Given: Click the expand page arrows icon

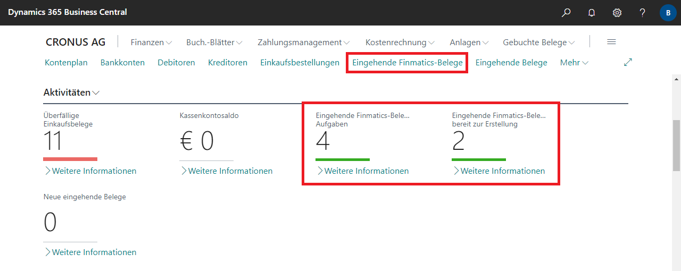Looking at the screenshot, I should (x=628, y=63).
